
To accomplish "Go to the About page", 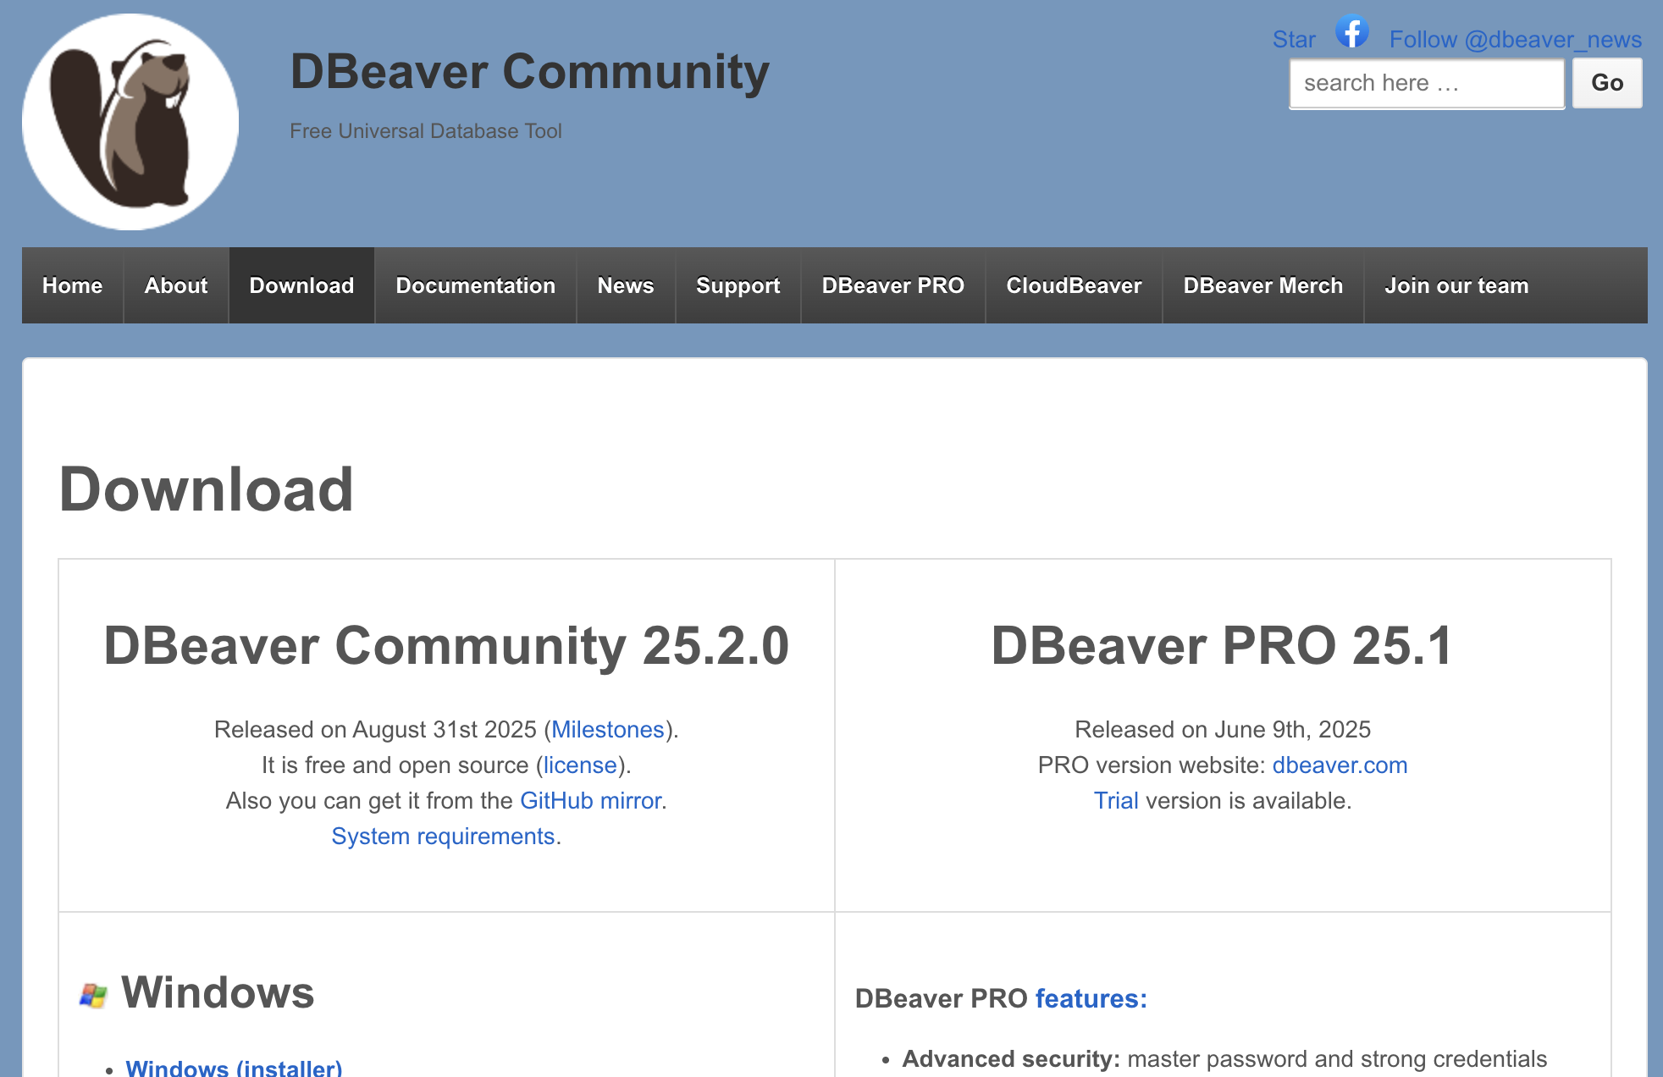I will tap(176, 285).
